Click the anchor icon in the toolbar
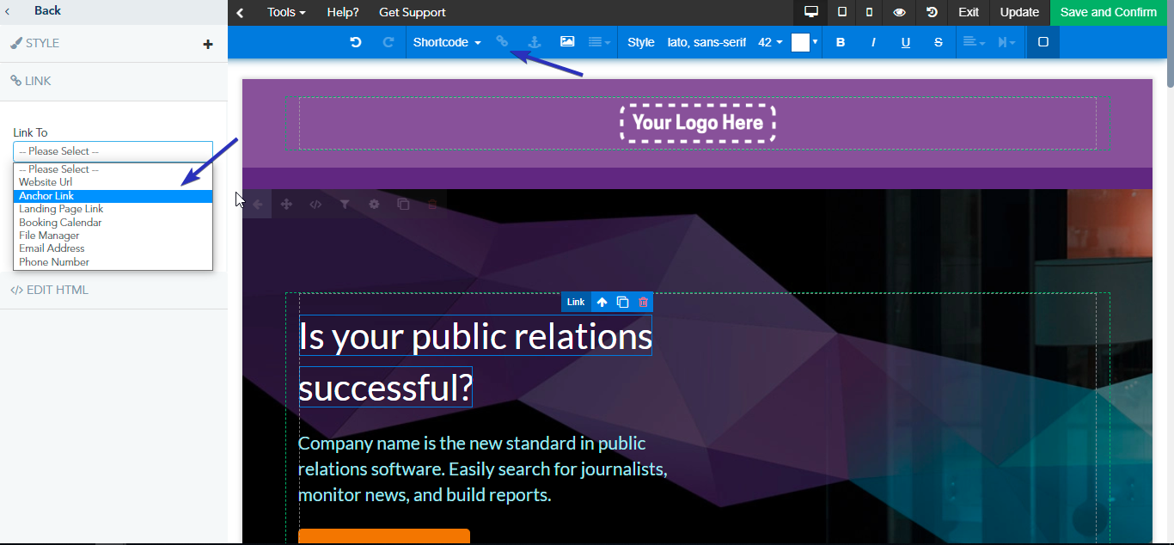 tap(535, 42)
